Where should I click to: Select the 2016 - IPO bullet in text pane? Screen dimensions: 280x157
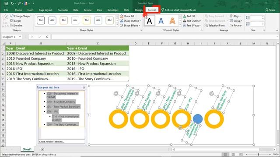click(x=52, y=112)
